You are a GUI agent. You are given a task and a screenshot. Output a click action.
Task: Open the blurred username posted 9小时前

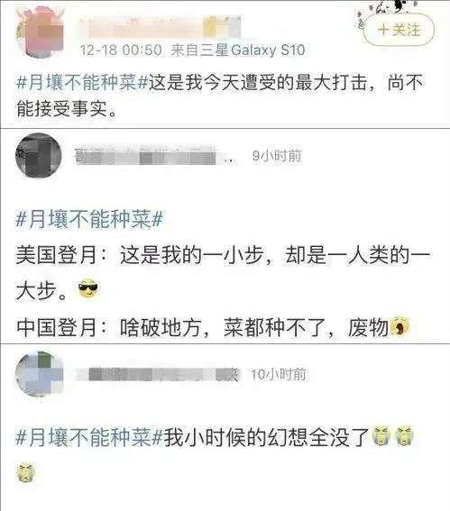click(x=155, y=155)
